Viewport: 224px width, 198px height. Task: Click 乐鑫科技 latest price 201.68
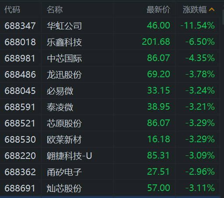pos(156,42)
